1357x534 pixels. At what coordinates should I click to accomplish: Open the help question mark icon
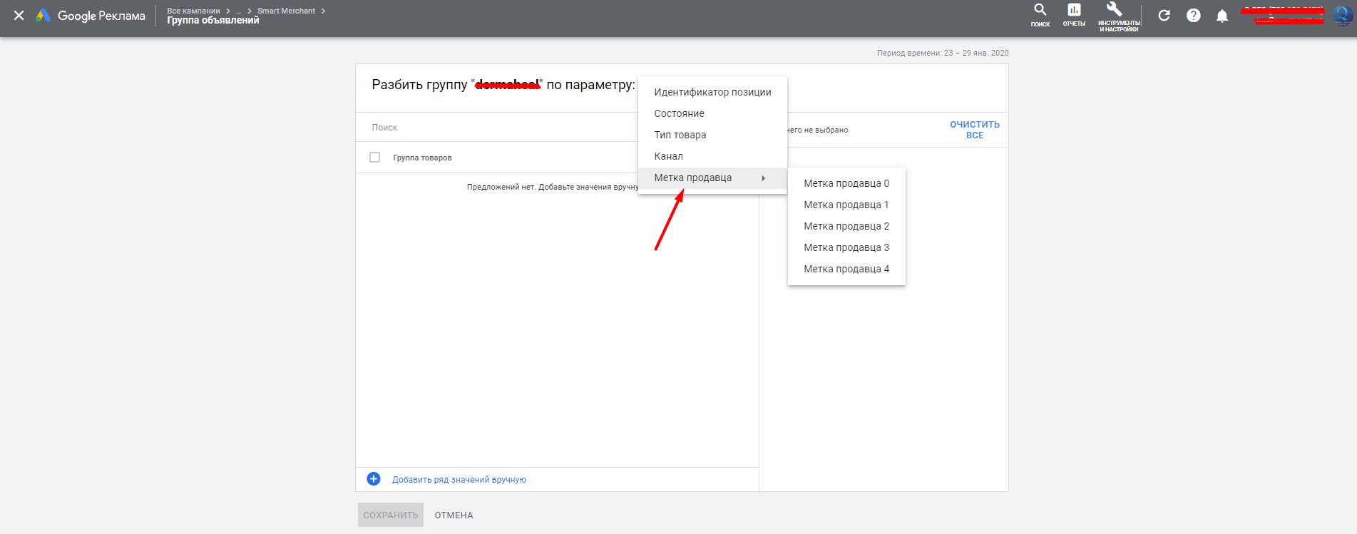click(1193, 16)
